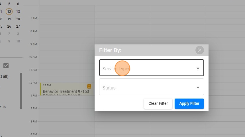Close the Filter By dialog
This screenshot has width=245, height=137.
[x=200, y=50]
